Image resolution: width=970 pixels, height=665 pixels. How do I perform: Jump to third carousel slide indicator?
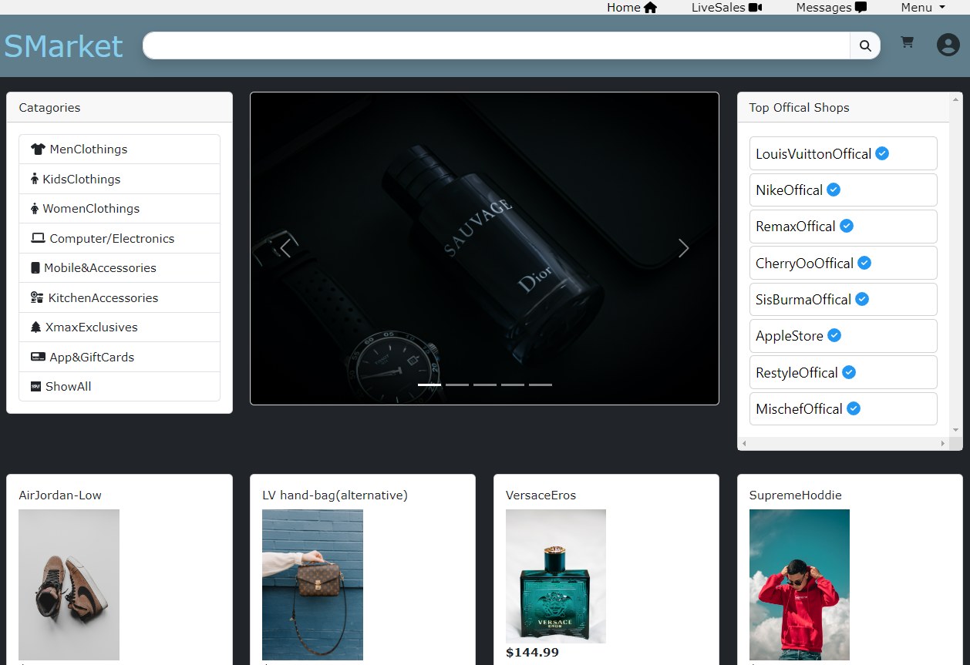(485, 385)
